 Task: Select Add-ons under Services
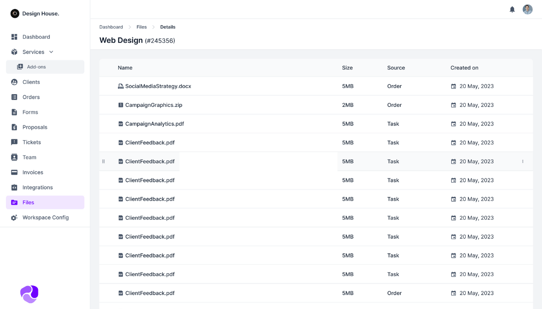pyautogui.click(x=36, y=67)
